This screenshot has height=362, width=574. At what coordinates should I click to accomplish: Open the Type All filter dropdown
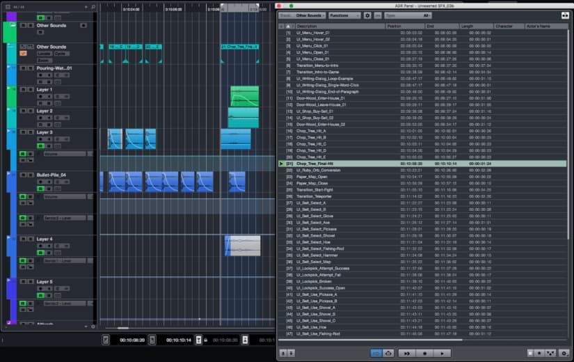click(x=408, y=15)
